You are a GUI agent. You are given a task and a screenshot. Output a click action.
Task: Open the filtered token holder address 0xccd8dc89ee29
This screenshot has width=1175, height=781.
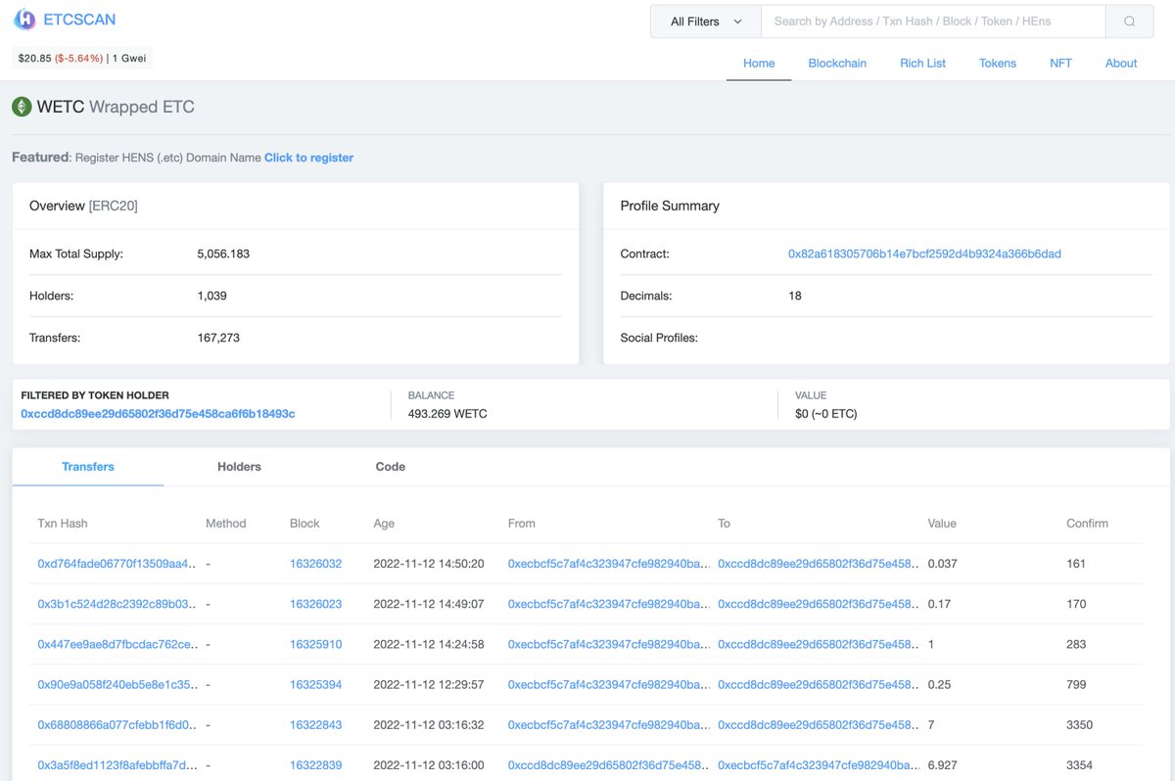point(158,414)
